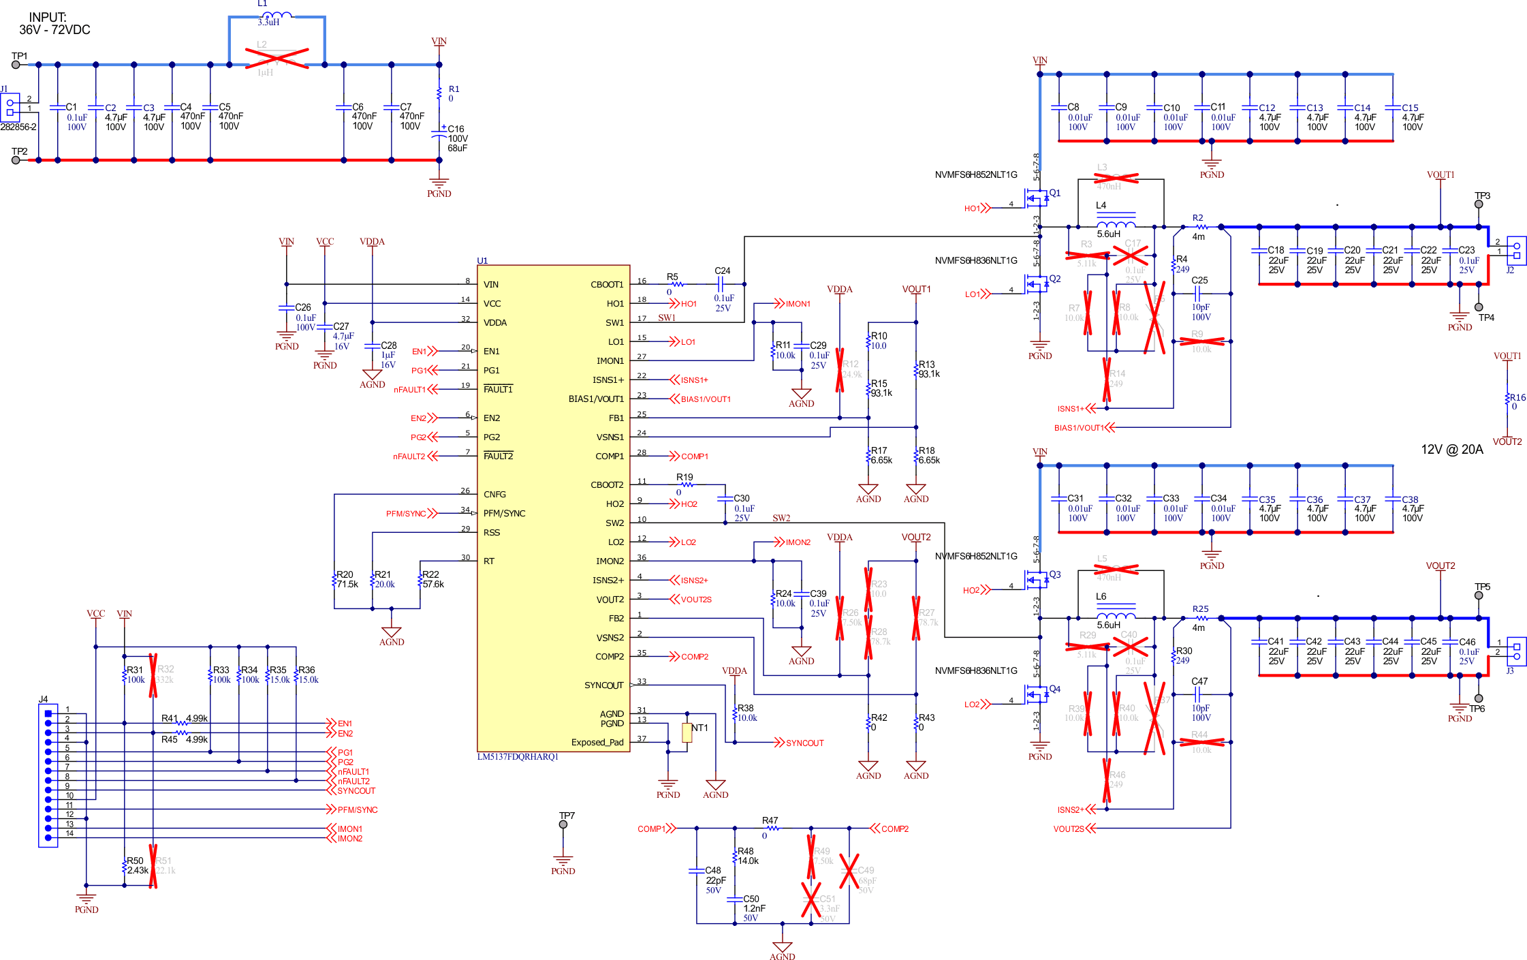
Task: Select the Q4 MOSFET symbol
Action: 1038,694
